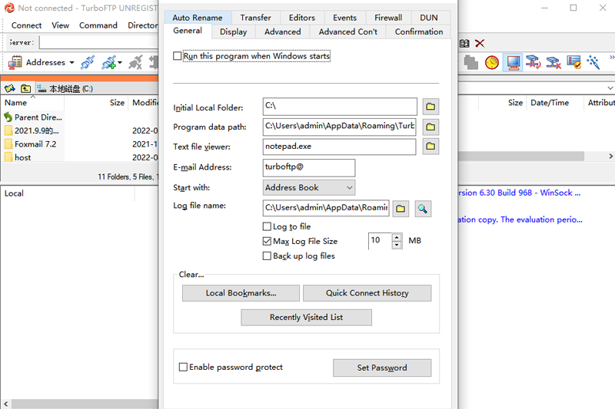The image size is (615, 409).
Task: Open the Editors tab
Action: (x=302, y=18)
